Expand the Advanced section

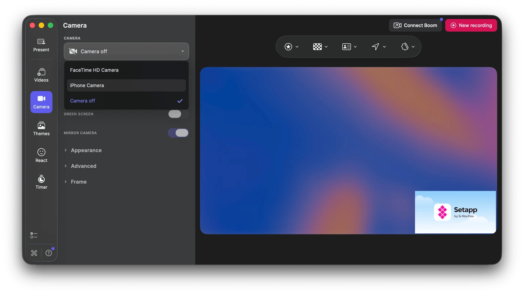[80, 166]
